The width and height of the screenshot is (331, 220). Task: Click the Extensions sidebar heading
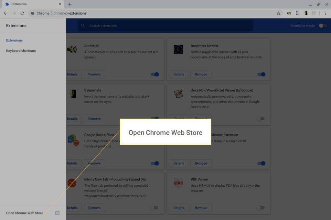(16, 26)
